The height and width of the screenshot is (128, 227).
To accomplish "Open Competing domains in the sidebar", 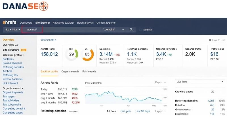I will click(x=14, y=108).
